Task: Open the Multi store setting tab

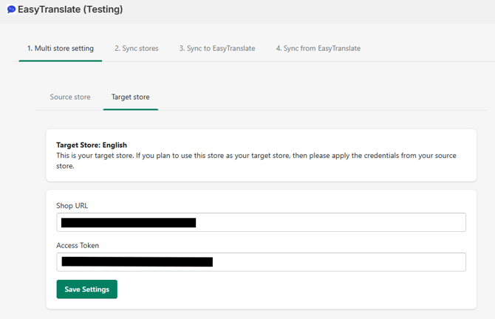Action: (61, 49)
